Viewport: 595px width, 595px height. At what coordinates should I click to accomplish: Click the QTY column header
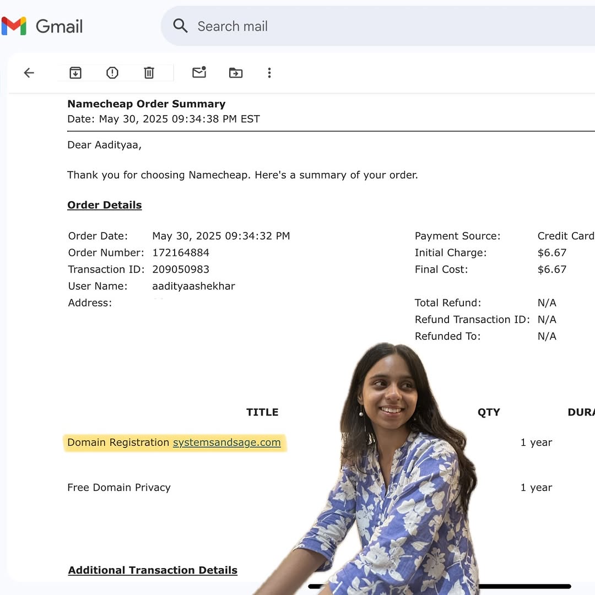point(489,412)
